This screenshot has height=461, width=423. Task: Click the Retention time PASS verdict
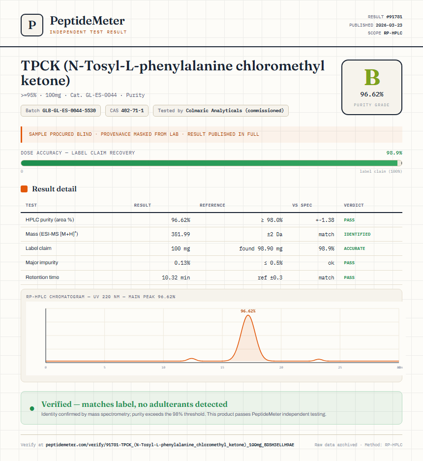349,277
